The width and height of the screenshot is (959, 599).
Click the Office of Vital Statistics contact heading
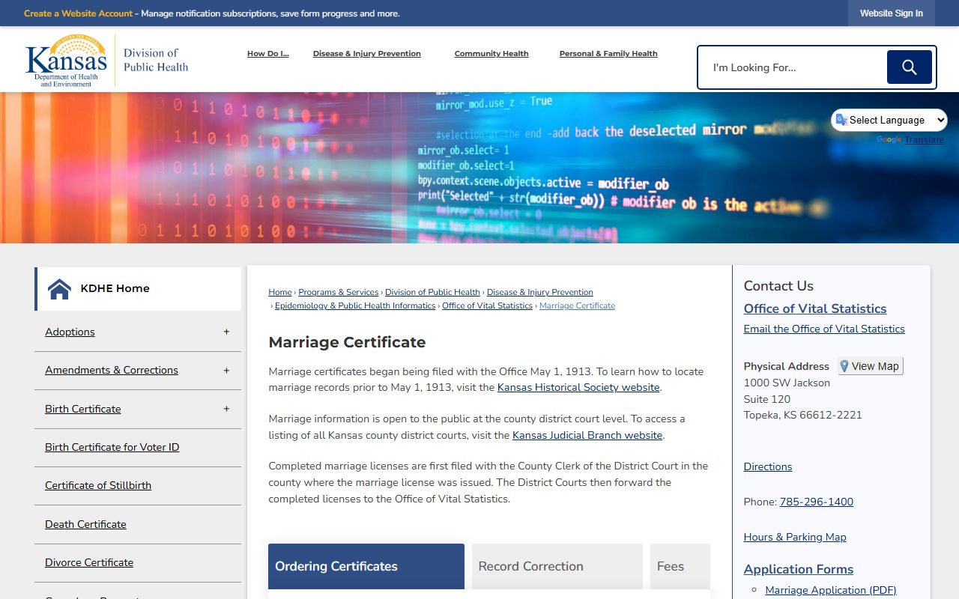(x=815, y=308)
